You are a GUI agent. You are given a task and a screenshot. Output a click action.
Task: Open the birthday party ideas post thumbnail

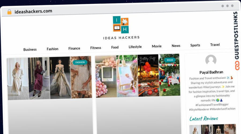pos(138,76)
